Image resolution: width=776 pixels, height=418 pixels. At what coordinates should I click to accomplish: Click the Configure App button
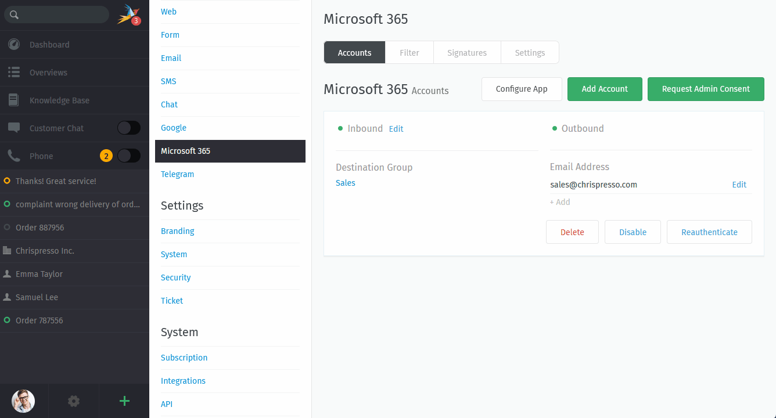[522, 89]
